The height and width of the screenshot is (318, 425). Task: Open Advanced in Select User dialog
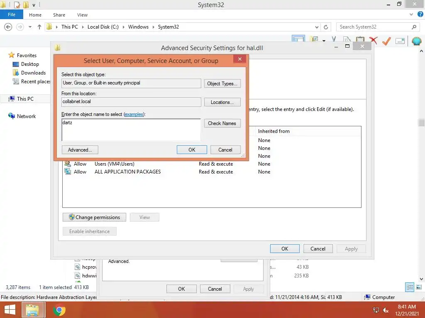pyautogui.click(x=80, y=150)
